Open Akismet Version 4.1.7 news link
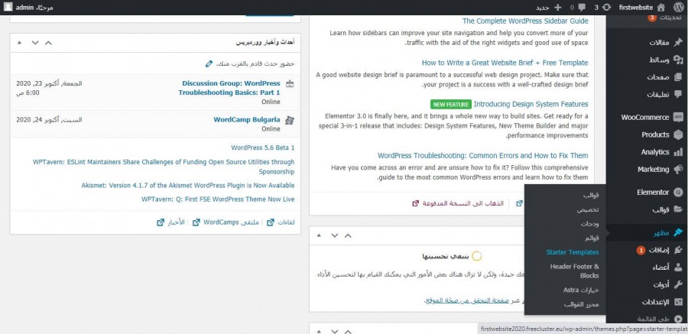 (188, 186)
